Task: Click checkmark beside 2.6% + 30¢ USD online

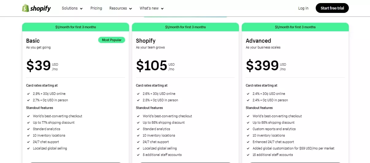Action: pos(138,94)
